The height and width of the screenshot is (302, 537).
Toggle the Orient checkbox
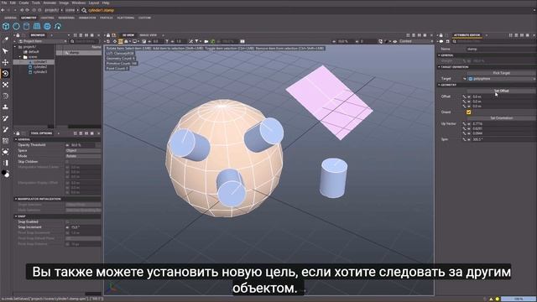click(468, 112)
